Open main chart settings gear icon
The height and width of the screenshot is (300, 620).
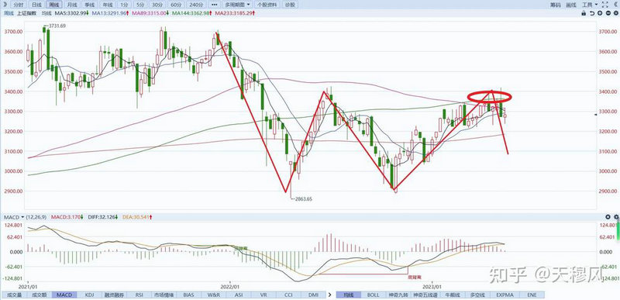pos(616,13)
